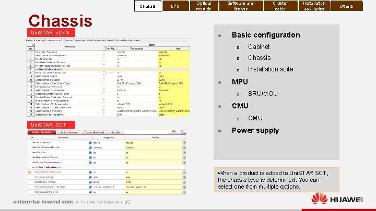Open info globe for Main Control Board row

90,187
